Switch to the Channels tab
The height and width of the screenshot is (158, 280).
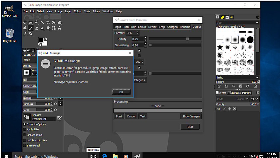pos(234,93)
